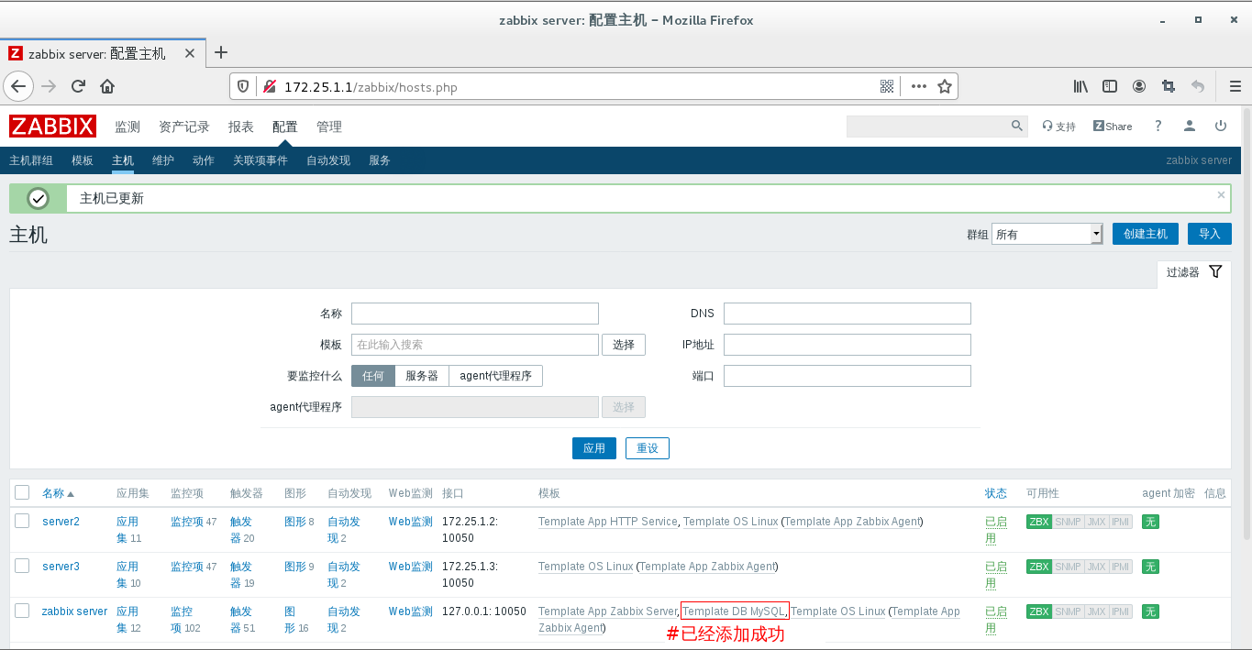This screenshot has height=650, width=1252.
Task: Apply the filter with 应用
Action: pyautogui.click(x=594, y=448)
